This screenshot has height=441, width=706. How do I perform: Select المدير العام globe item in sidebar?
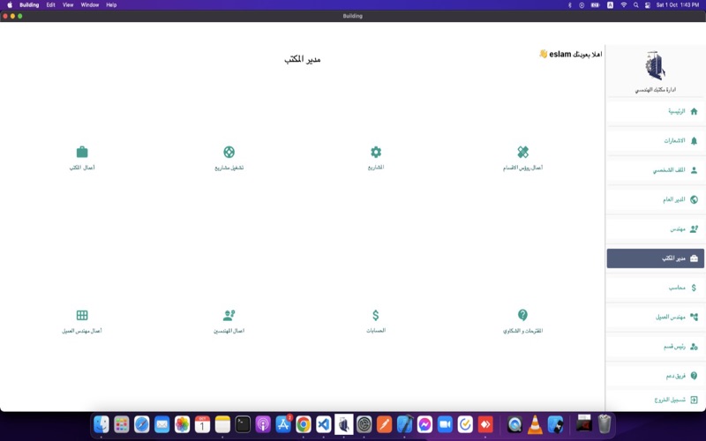(655, 199)
